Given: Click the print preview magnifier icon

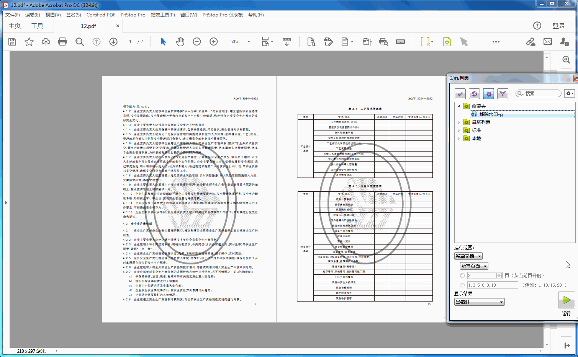Looking at the screenshot, I should pyautogui.click(x=383, y=42).
